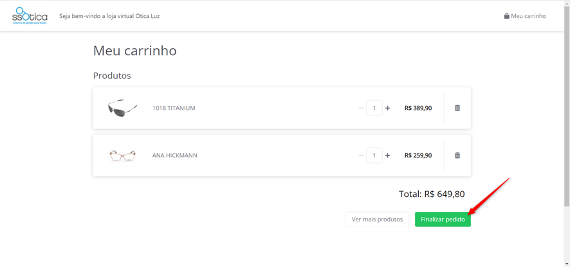570x267 pixels.
Task: Open the shopping bag cart icon
Action: [x=506, y=16]
